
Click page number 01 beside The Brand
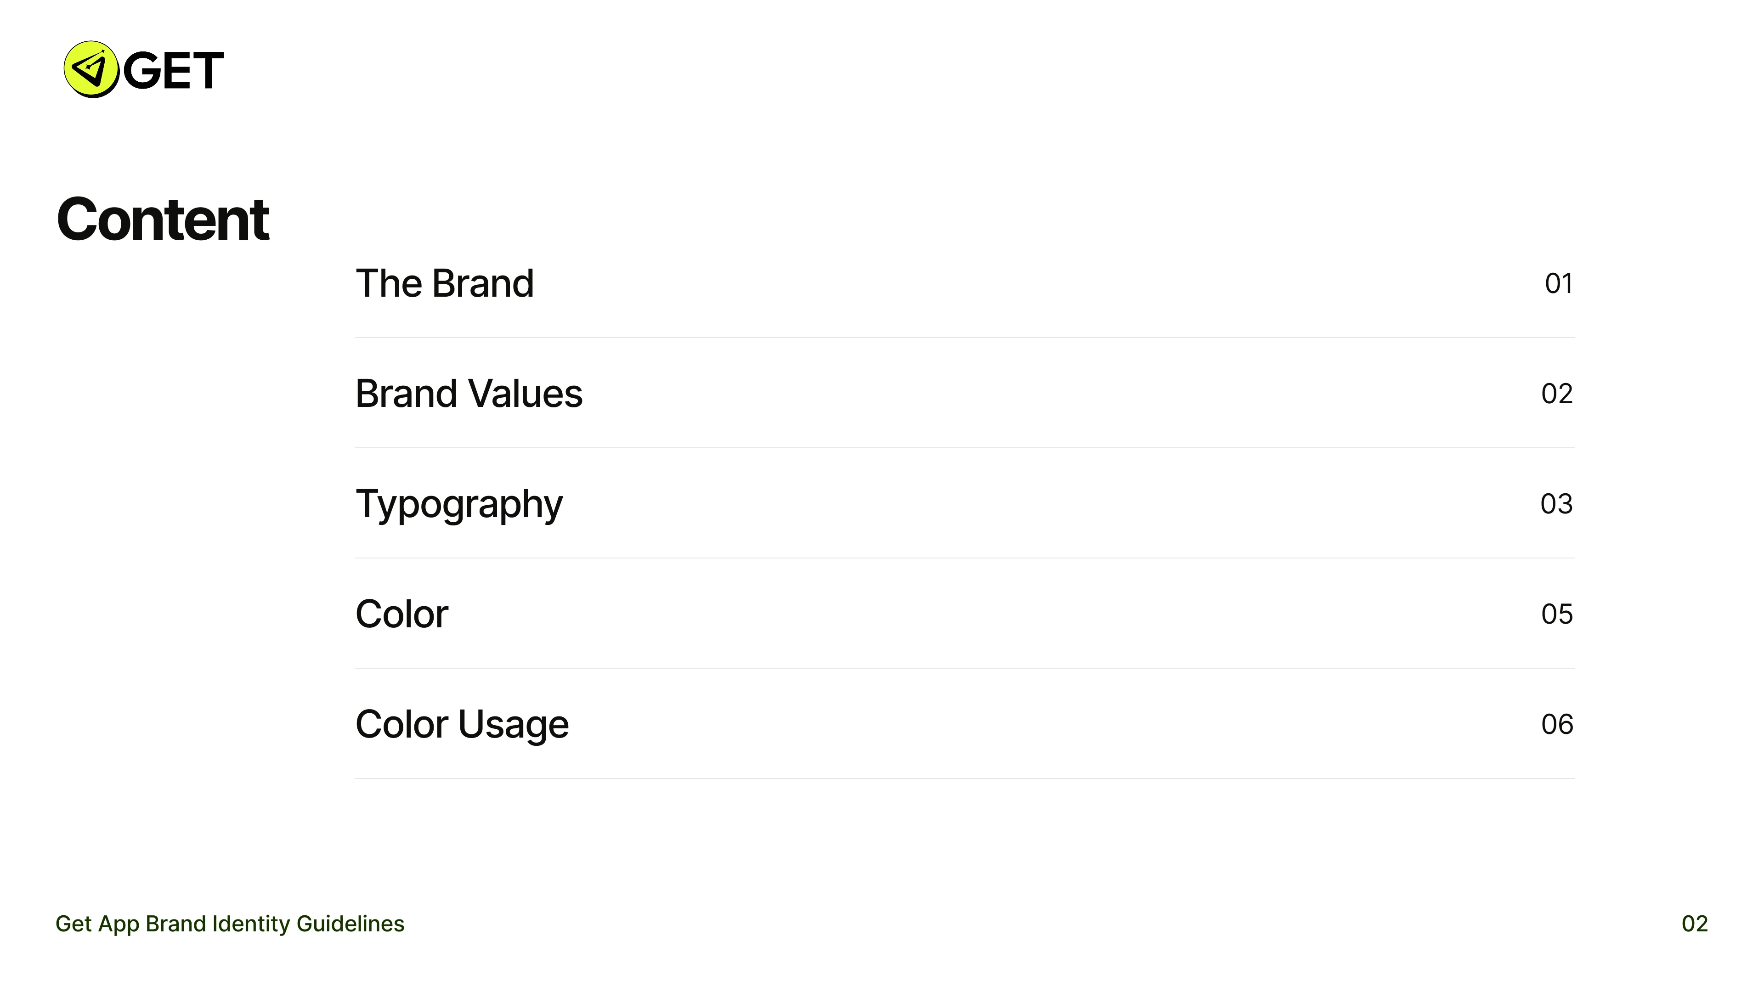pyautogui.click(x=1558, y=283)
